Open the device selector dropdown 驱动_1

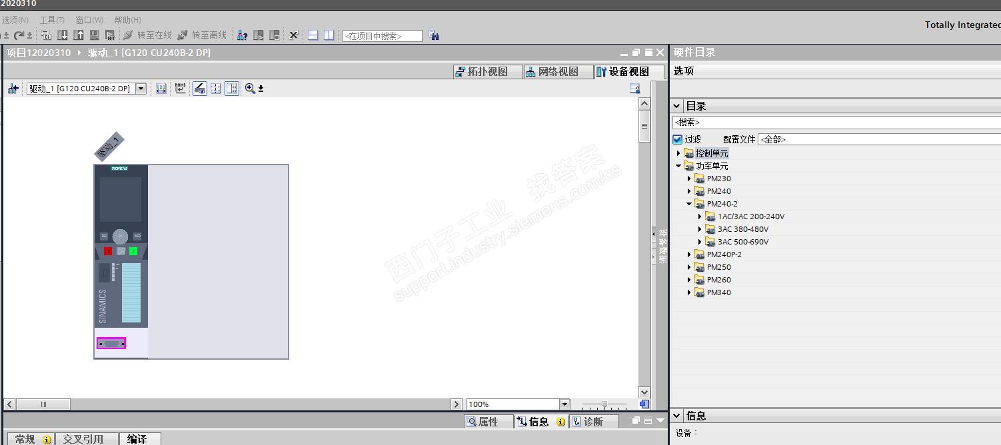141,88
